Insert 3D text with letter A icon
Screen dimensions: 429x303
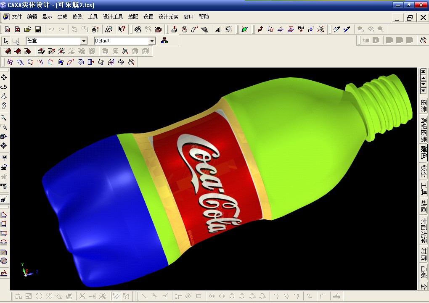(x=218, y=29)
